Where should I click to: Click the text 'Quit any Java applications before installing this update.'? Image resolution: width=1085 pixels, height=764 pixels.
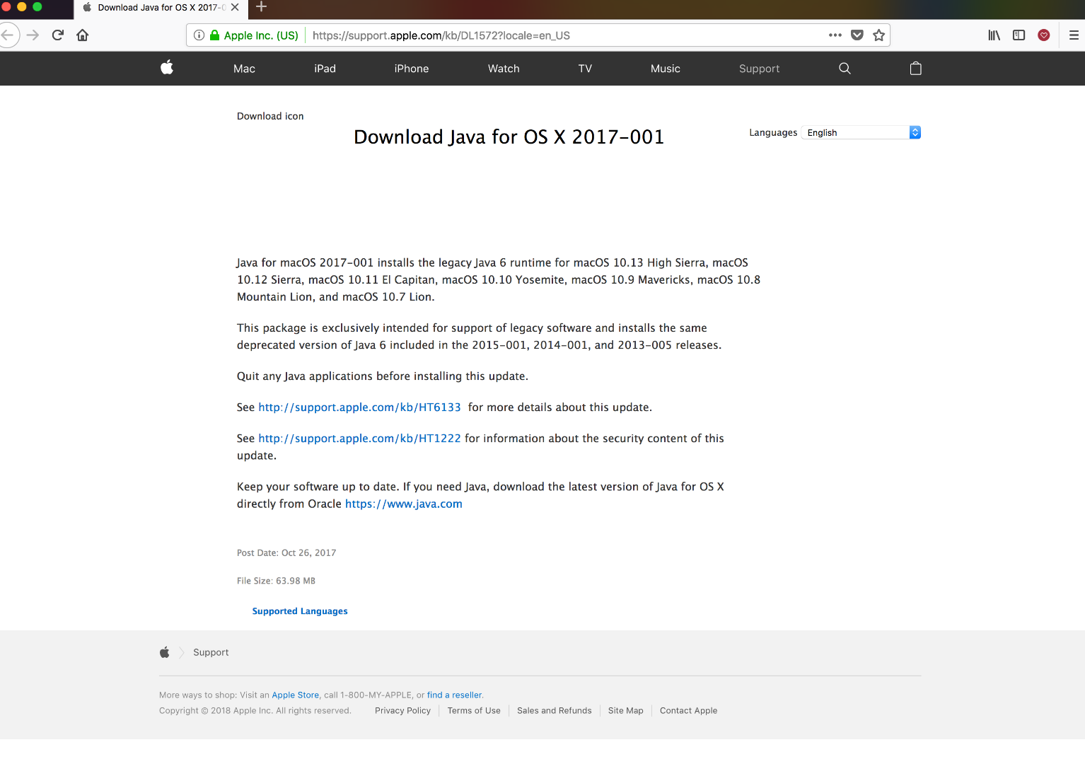click(x=383, y=376)
